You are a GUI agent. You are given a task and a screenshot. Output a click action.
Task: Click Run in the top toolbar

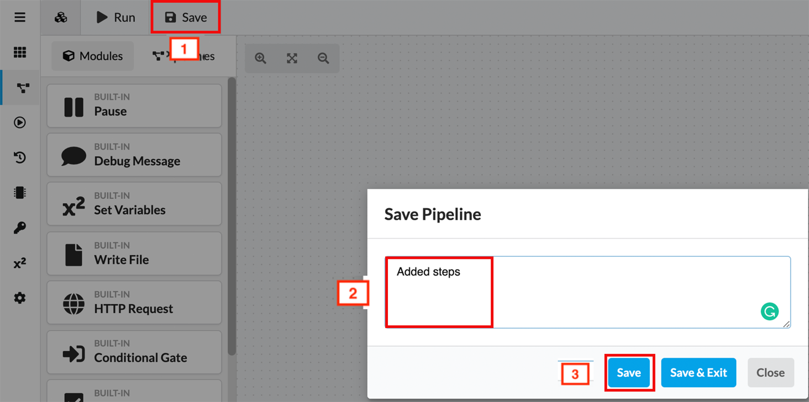(x=116, y=18)
